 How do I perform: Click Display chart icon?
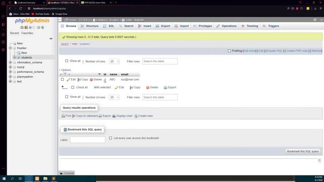click(x=114, y=116)
